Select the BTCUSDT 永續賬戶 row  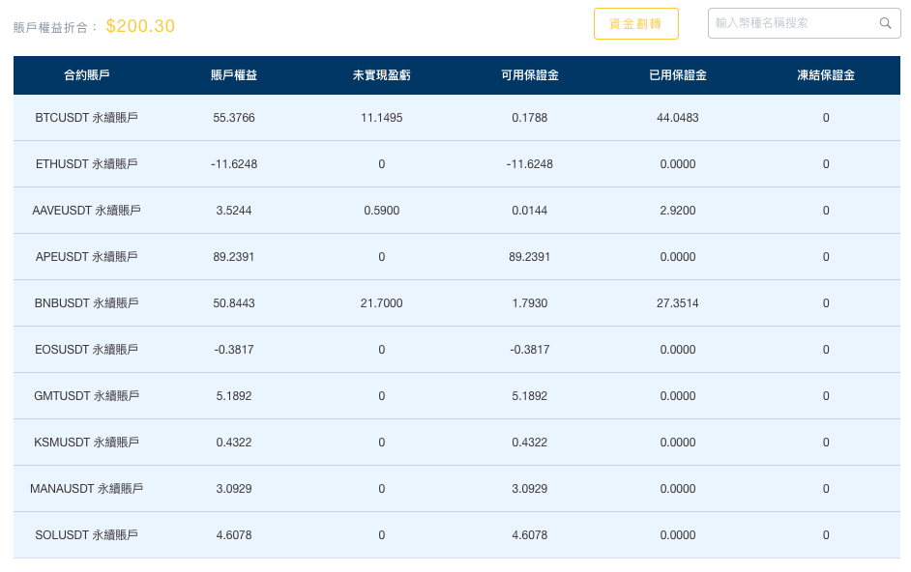click(86, 118)
